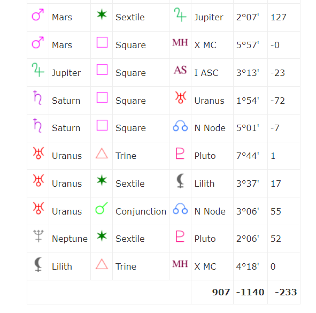Viewport: 316px width, 313px height.
Task: Click the Jupiter glyph in the Square I ASC row
Action: pos(38,70)
